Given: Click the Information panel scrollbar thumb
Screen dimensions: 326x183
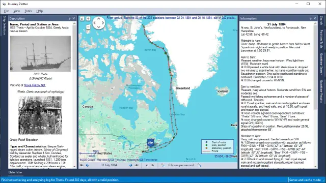Looking at the screenshot, I should tap(315, 68).
